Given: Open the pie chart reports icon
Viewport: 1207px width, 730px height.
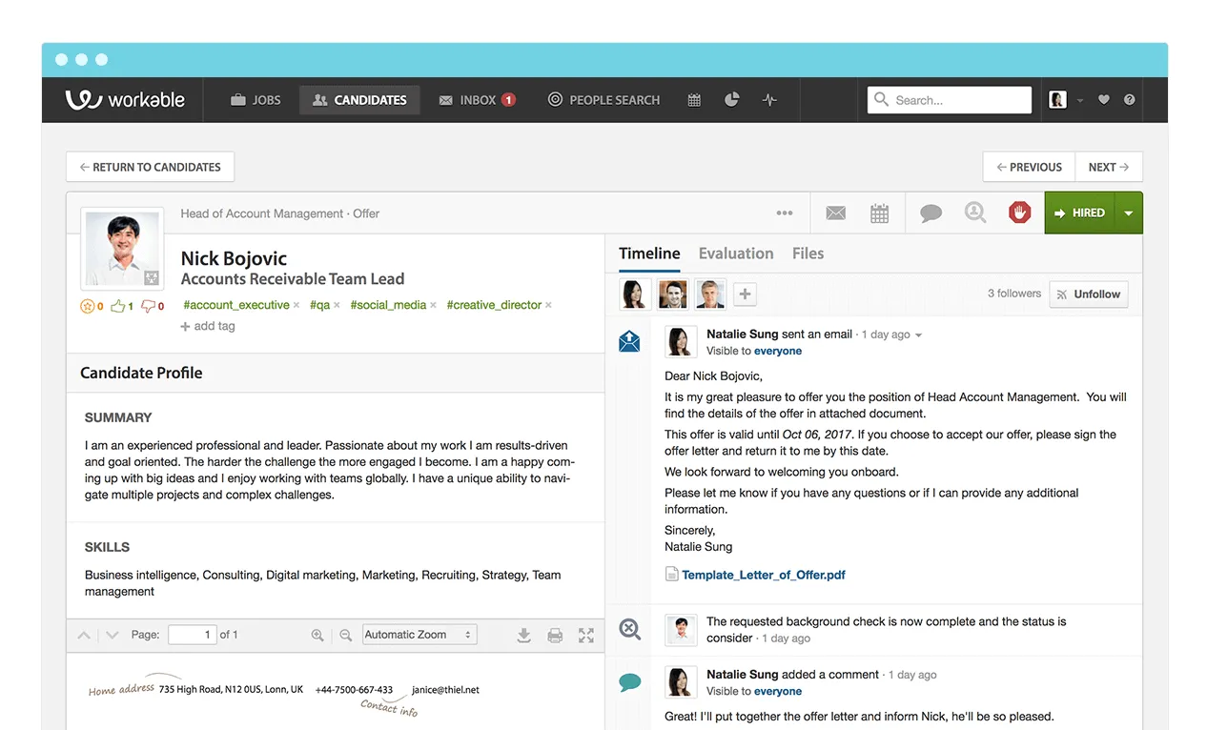Looking at the screenshot, I should [x=732, y=100].
